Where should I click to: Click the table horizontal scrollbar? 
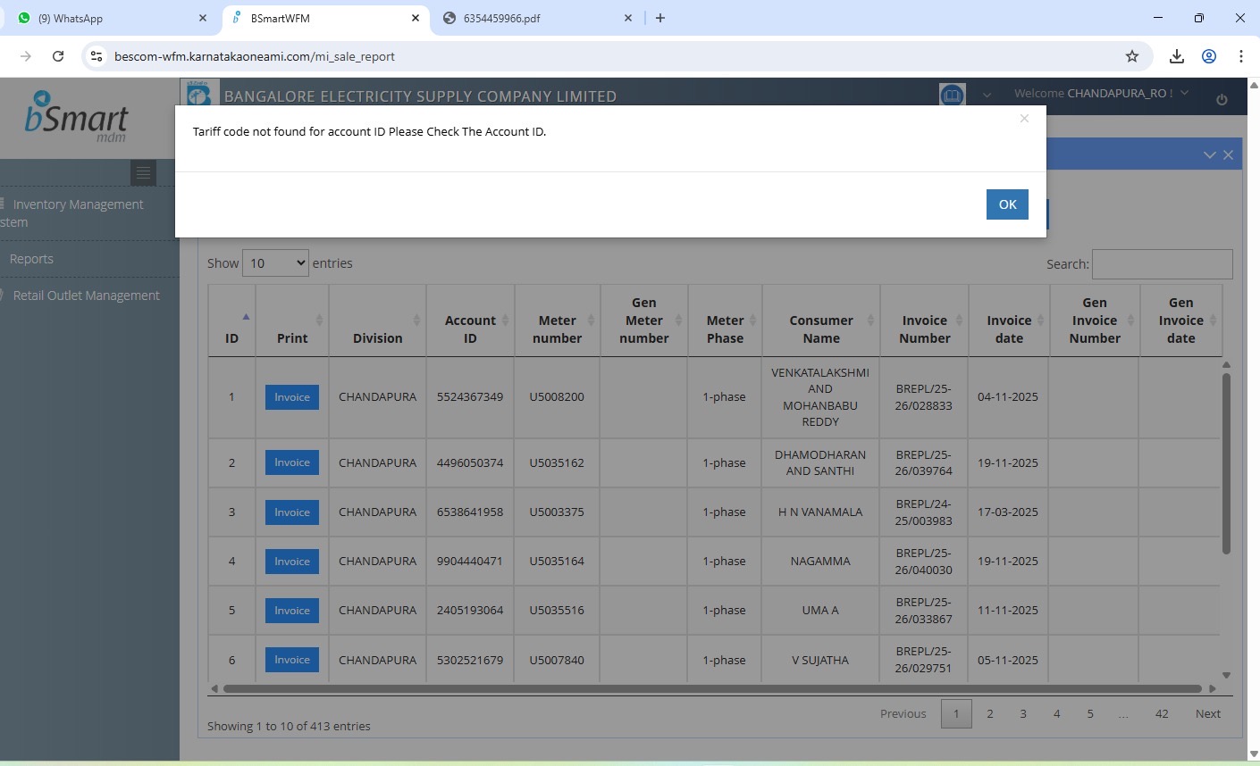pyautogui.click(x=711, y=688)
